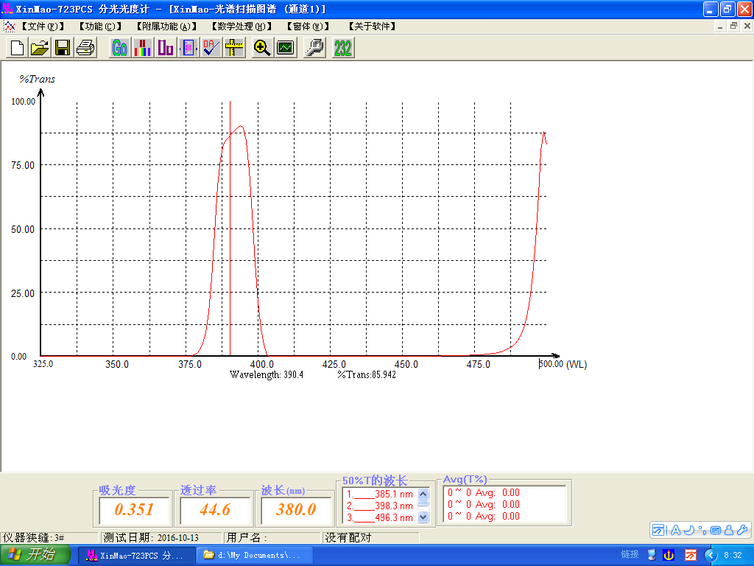Image resolution: width=754 pixels, height=566 pixels.
Task: Select the 398.3 nm entry in 50%T list
Action: point(380,506)
